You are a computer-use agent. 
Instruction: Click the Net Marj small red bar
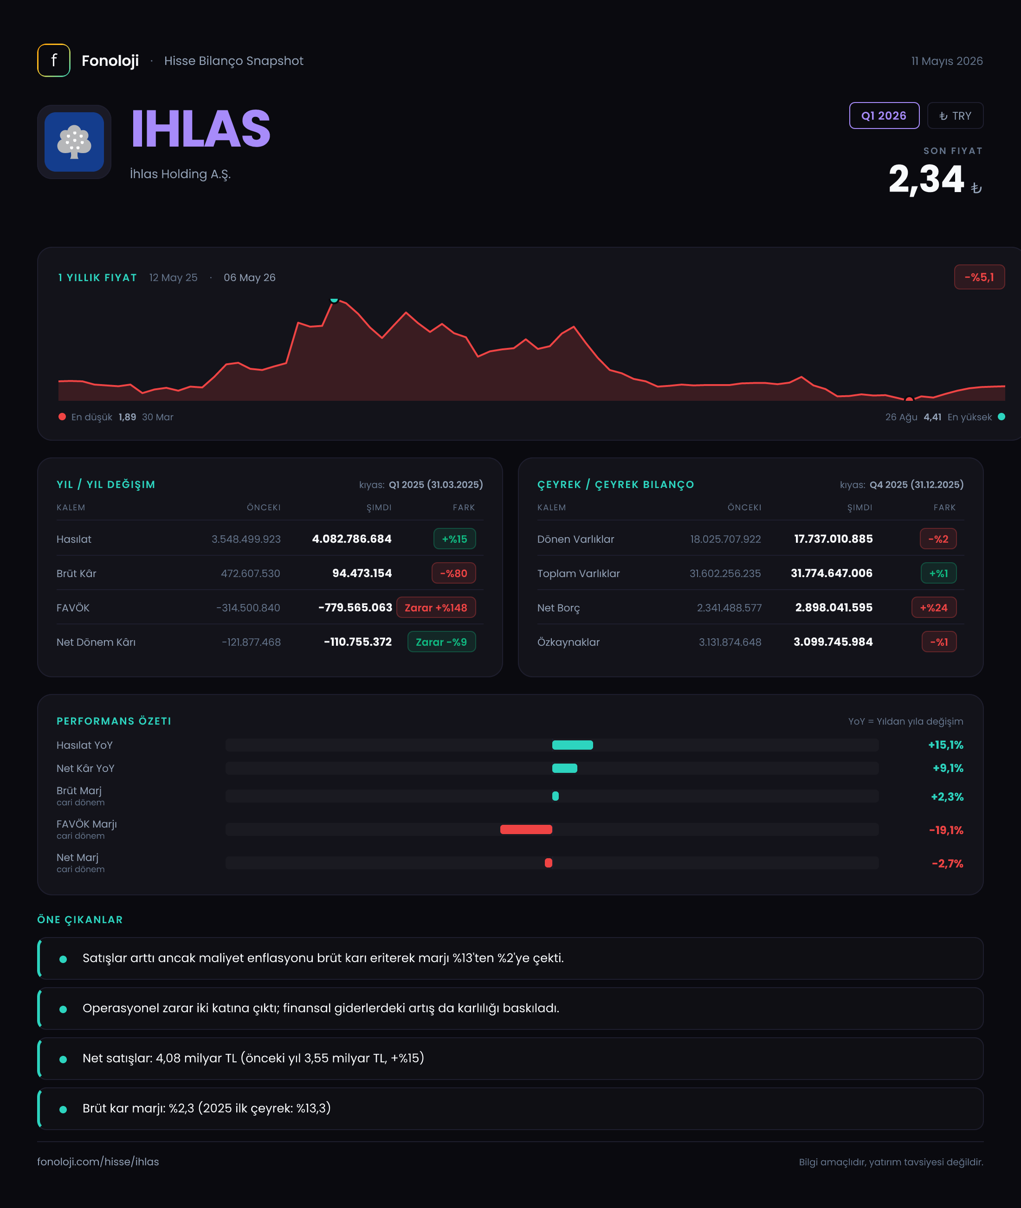click(x=548, y=862)
